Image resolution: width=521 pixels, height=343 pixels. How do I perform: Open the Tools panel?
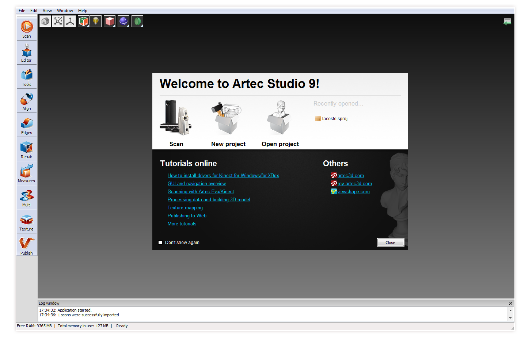click(26, 77)
